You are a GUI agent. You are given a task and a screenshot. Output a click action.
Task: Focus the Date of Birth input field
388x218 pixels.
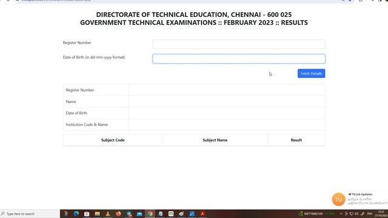coord(239,59)
